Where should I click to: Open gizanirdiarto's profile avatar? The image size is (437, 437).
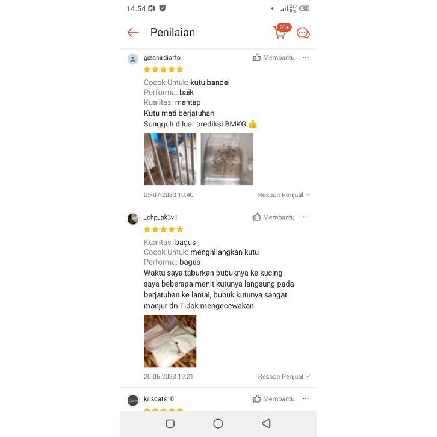[133, 59]
